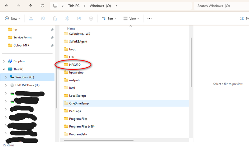Select DVD RW Drive (D:) in sidebar
This screenshot has height=147, width=249.
click(27, 85)
